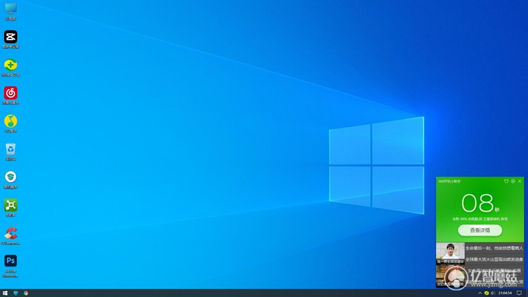Select the NetEase Cloud Music desktop icon
The image size is (528, 297).
(11, 96)
